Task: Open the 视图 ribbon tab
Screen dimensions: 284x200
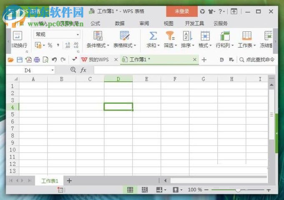Action: tap(168, 23)
